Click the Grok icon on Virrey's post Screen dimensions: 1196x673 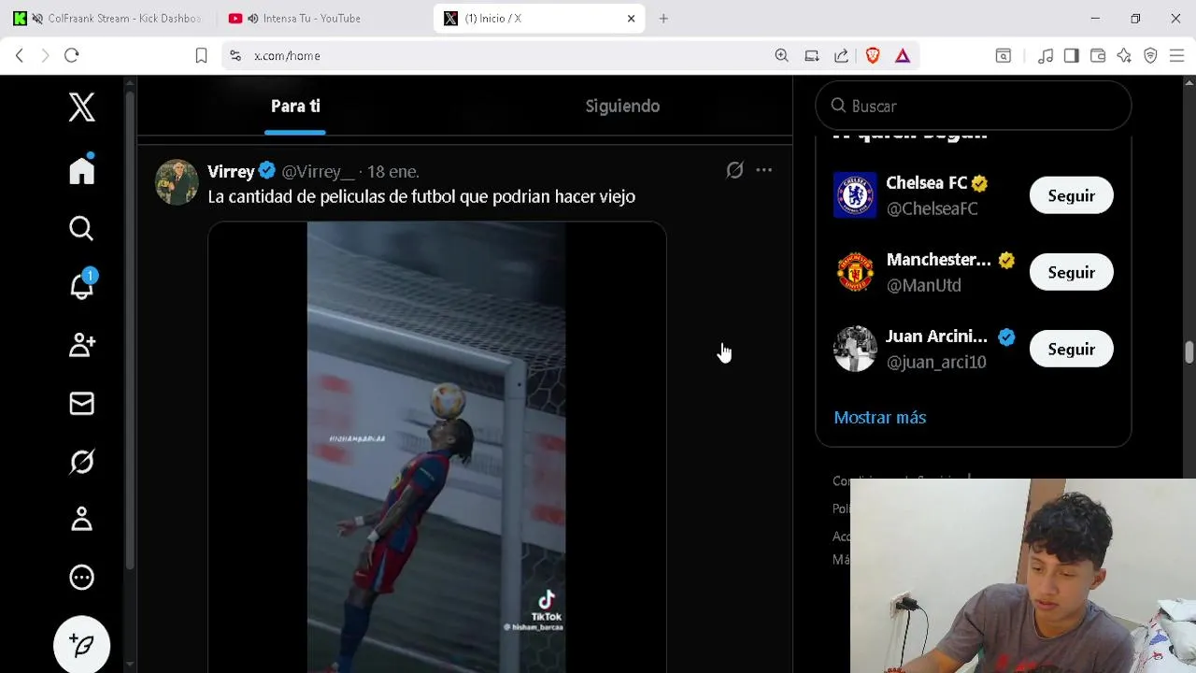point(734,170)
